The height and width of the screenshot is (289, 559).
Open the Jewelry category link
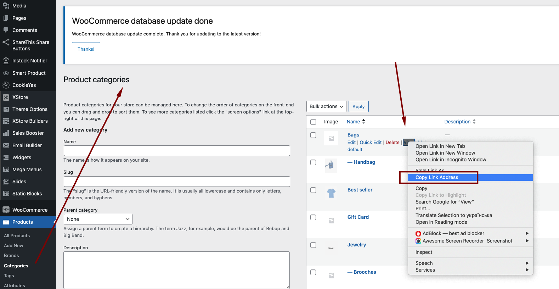pyautogui.click(x=357, y=245)
